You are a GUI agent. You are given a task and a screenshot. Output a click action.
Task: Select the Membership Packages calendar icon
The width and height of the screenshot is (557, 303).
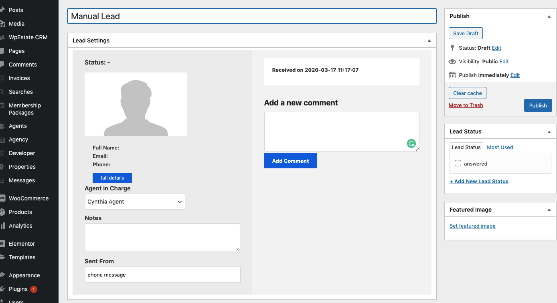tap(2, 106)
